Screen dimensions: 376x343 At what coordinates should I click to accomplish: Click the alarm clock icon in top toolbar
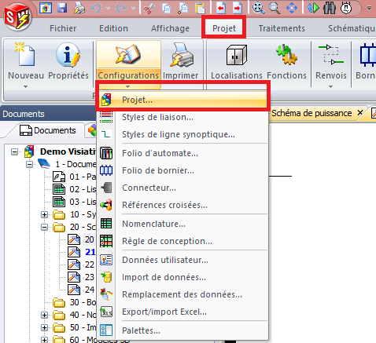[346, 8]
